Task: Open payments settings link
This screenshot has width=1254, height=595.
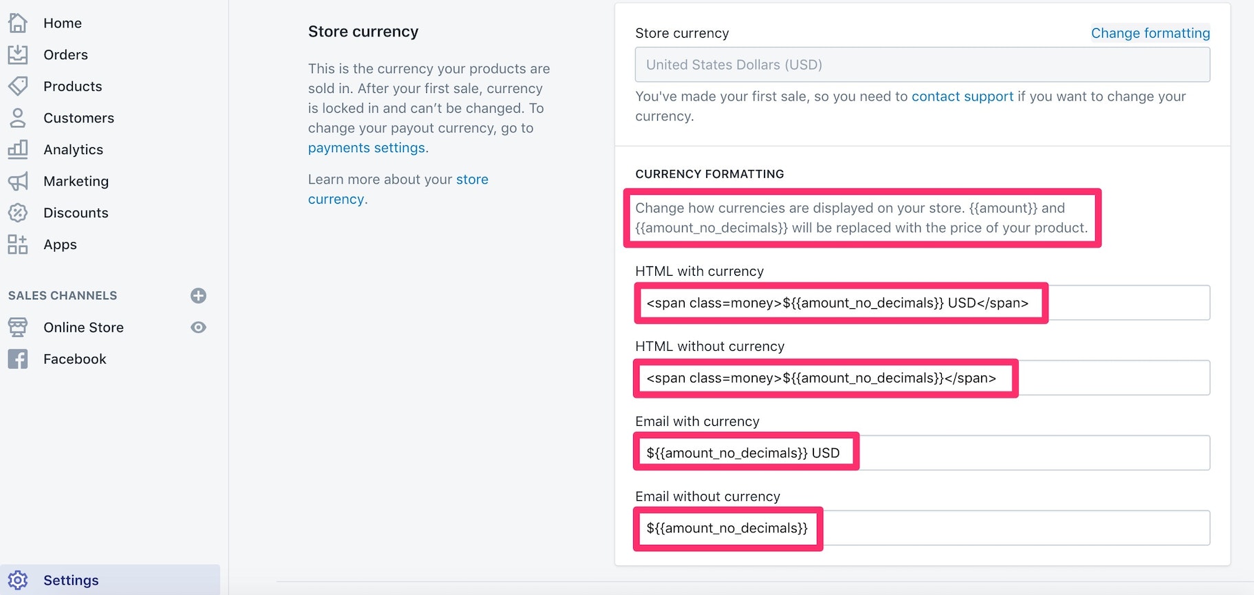Action: coord(366,147)
